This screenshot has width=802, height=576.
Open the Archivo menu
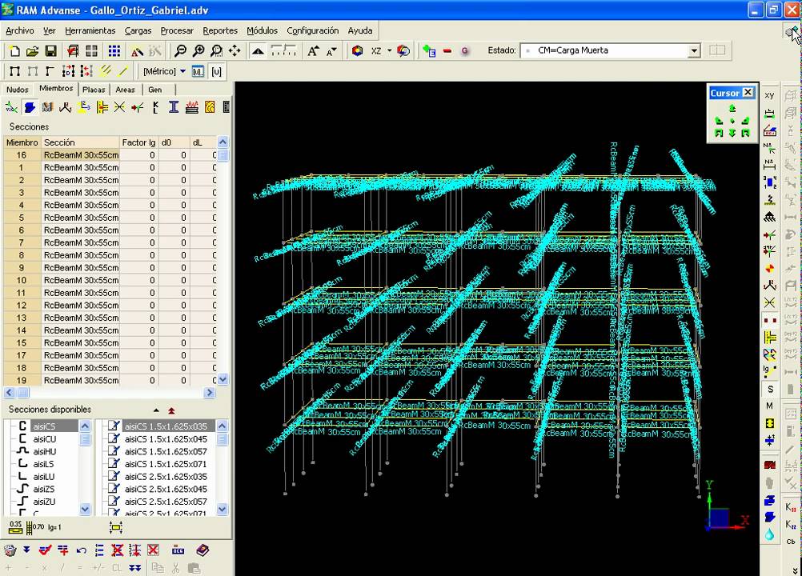[20, 30]
